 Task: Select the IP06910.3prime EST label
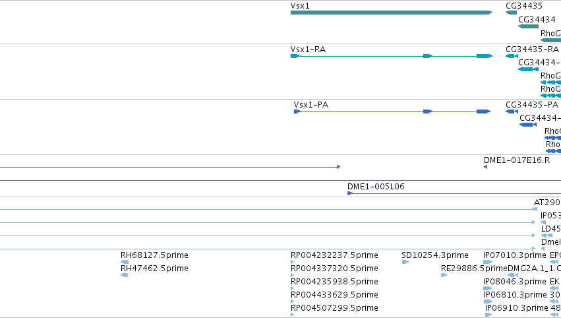click(516, 308)
